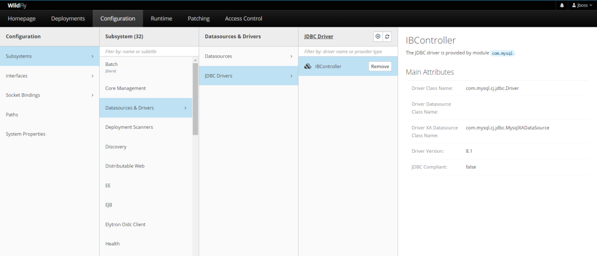Click the Subsystem (32) column header
The height and width of the screenshot is (256, 597).
click(x=124, y=37)
